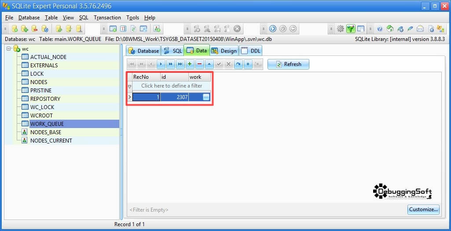This screenshot has width=451, height=231.
Task: Click the Next record navigator arrow
Action: [161, 64]
